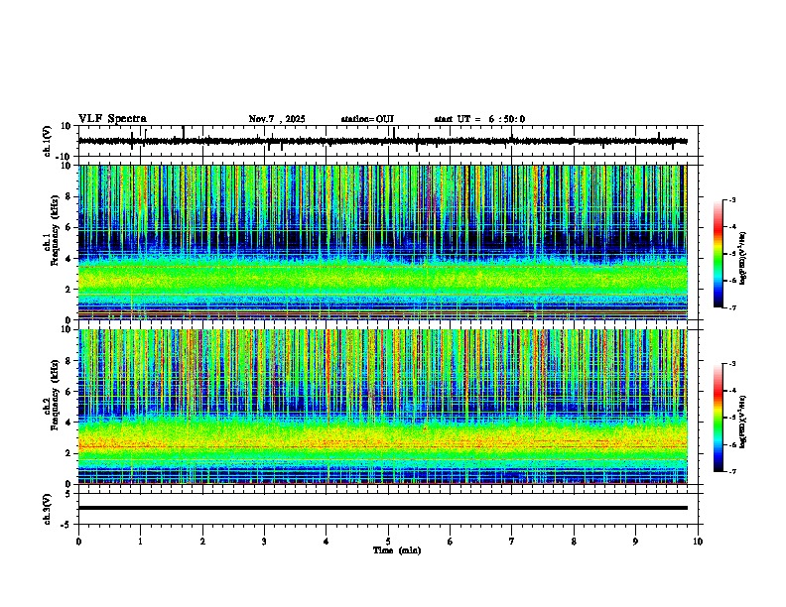
Task: Click time axis tick label "8"
Action: click(x=574, y=542)
